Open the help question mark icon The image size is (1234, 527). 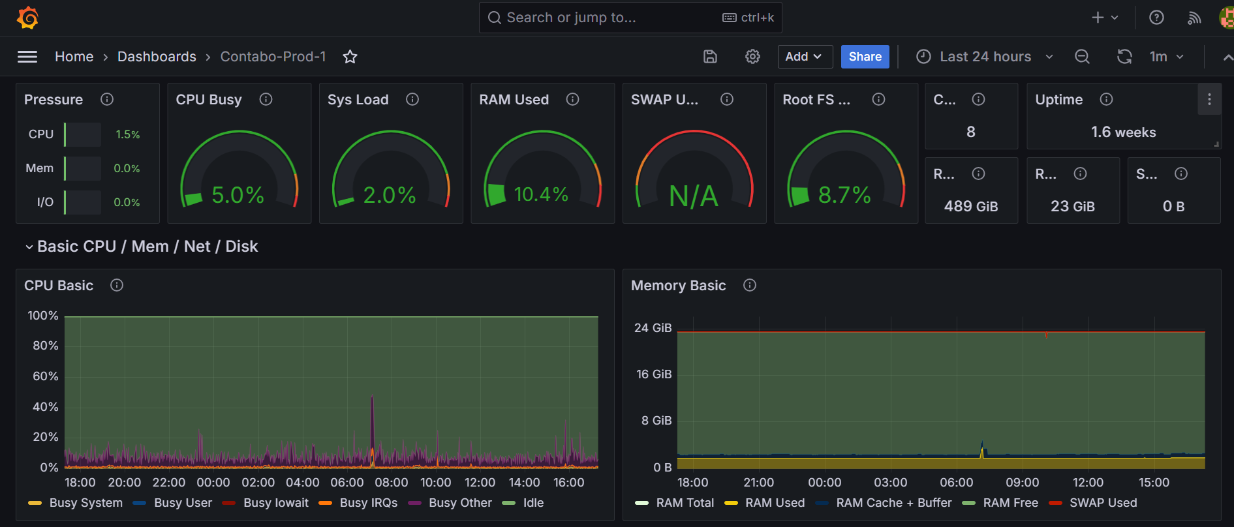pos(1156,18)
